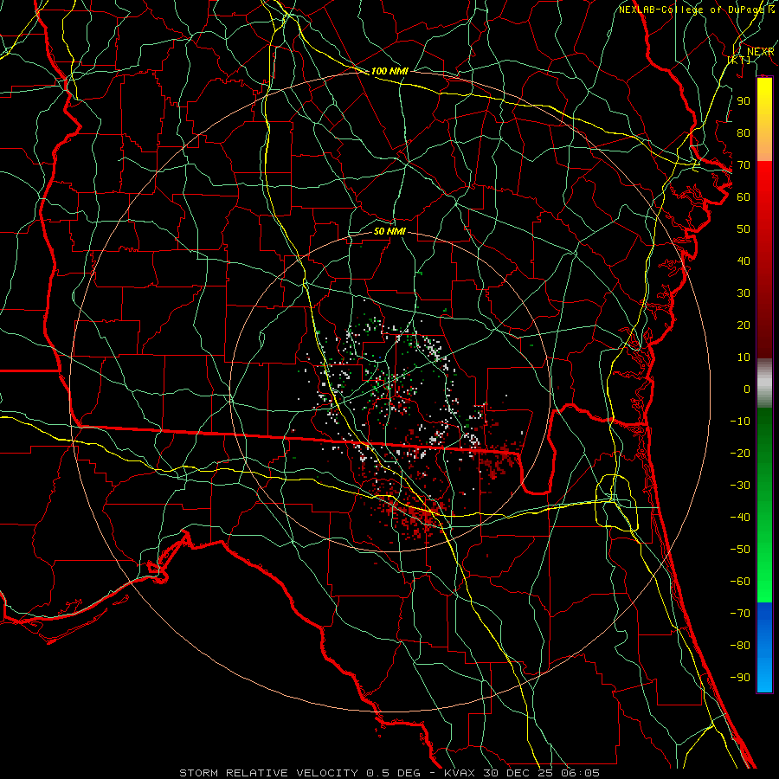
Task: Click the 50 NMI range ring label
Action: [389, 231]
